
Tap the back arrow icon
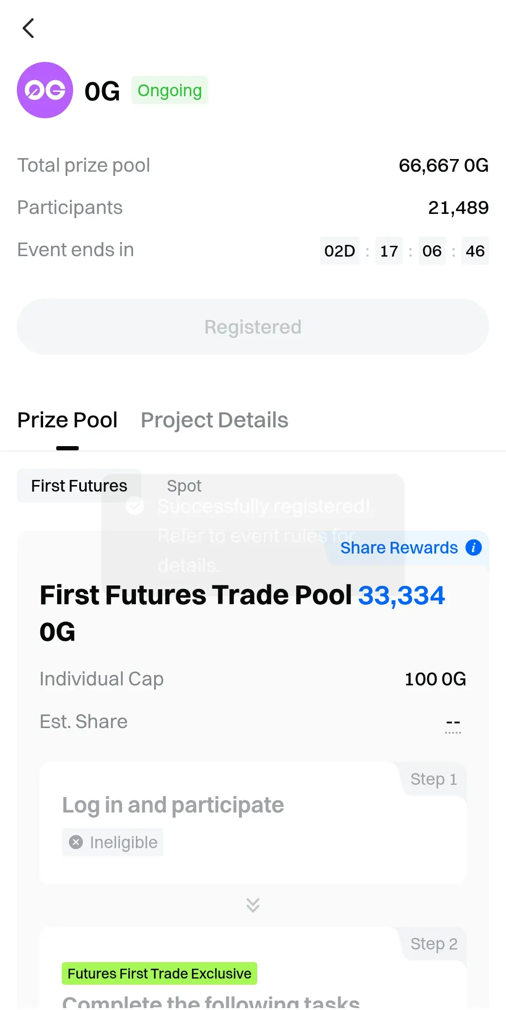pos(29,28)
